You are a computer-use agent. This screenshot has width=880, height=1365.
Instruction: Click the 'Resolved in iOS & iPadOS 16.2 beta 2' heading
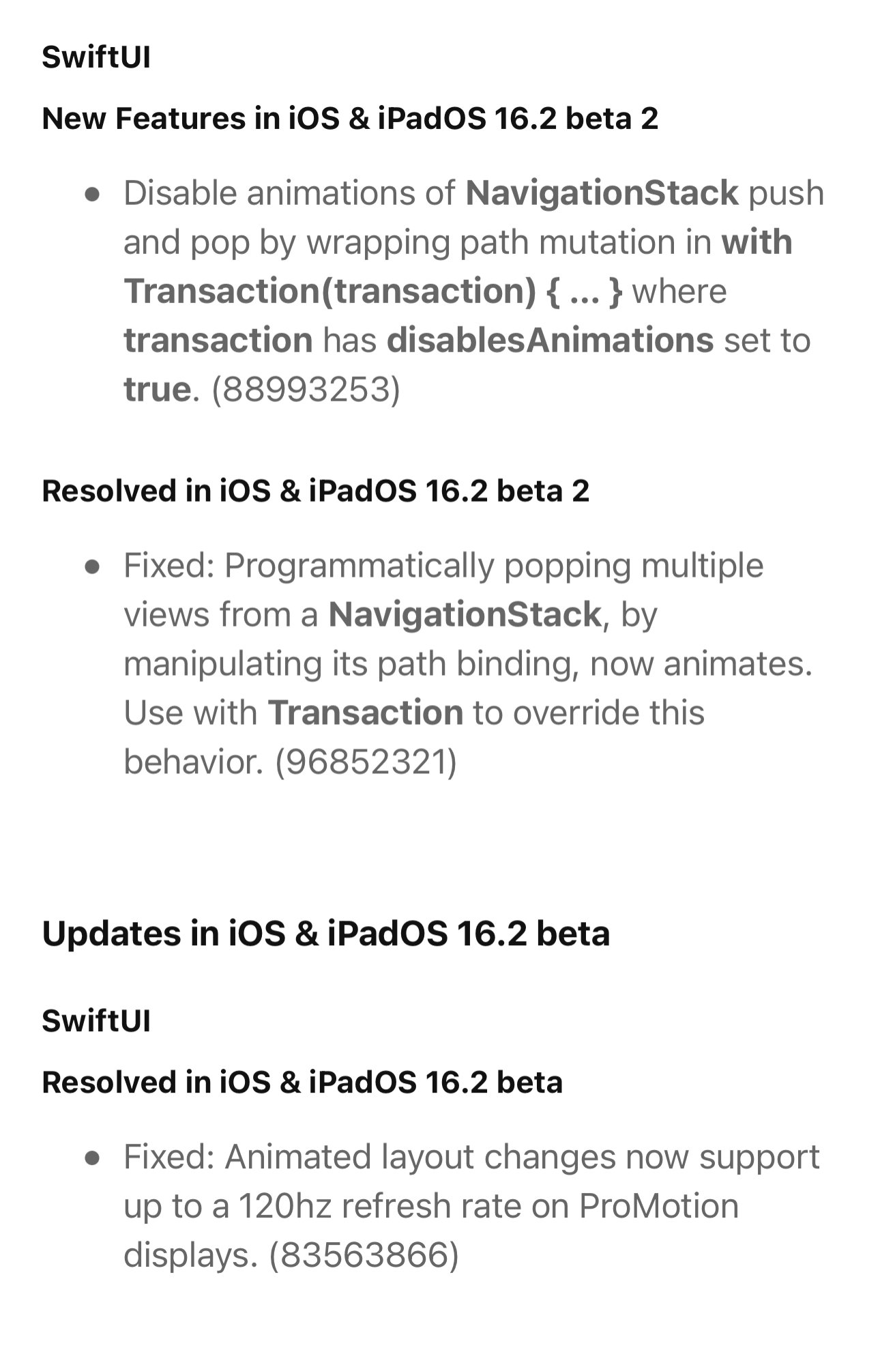pos(316,491)
